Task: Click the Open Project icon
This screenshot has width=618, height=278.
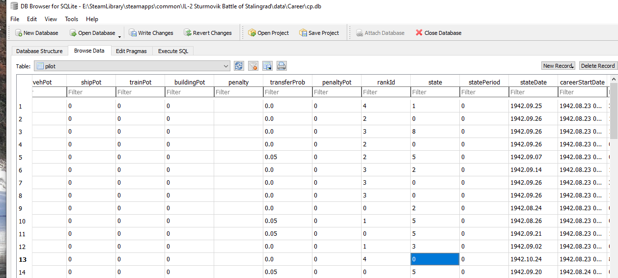Action: click(253, 33)
